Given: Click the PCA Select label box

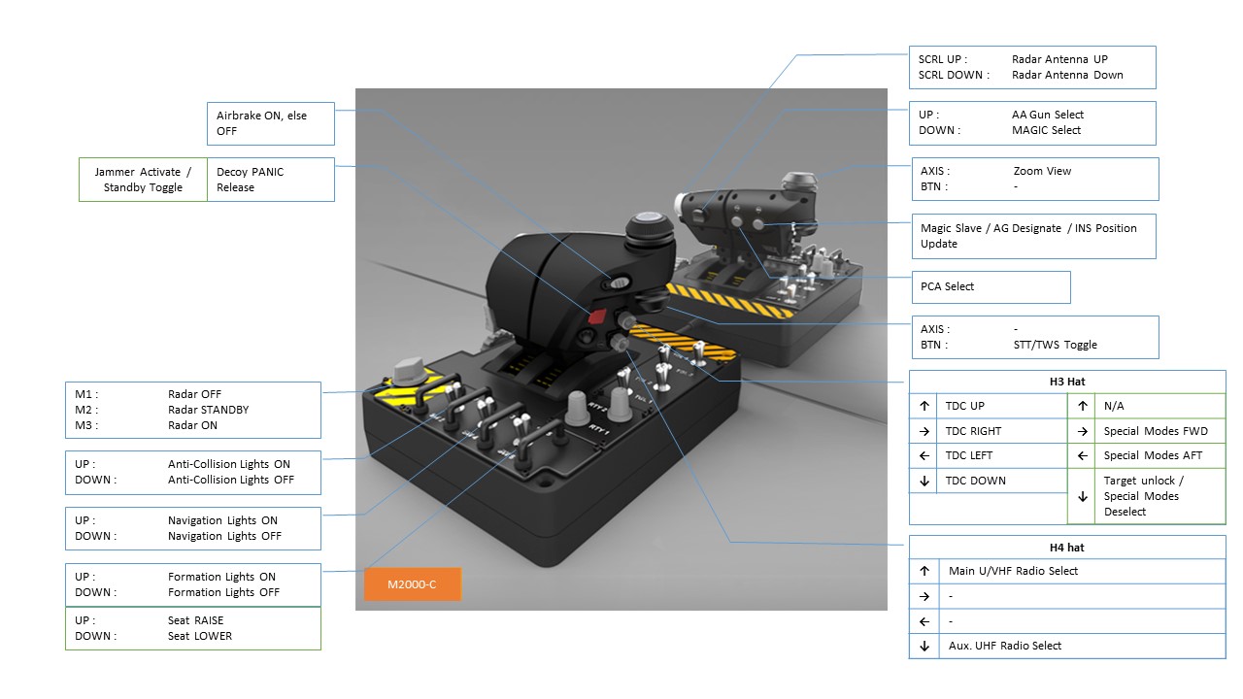Looking at the screenshot, I should 990,287.
